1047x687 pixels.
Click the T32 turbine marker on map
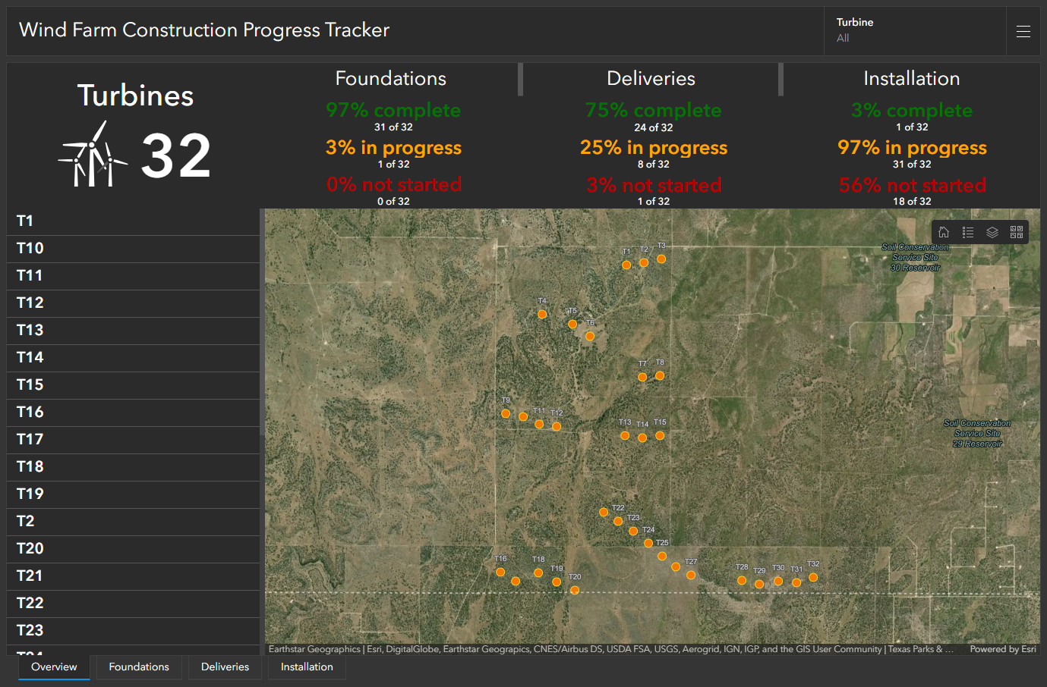(813, 577)
